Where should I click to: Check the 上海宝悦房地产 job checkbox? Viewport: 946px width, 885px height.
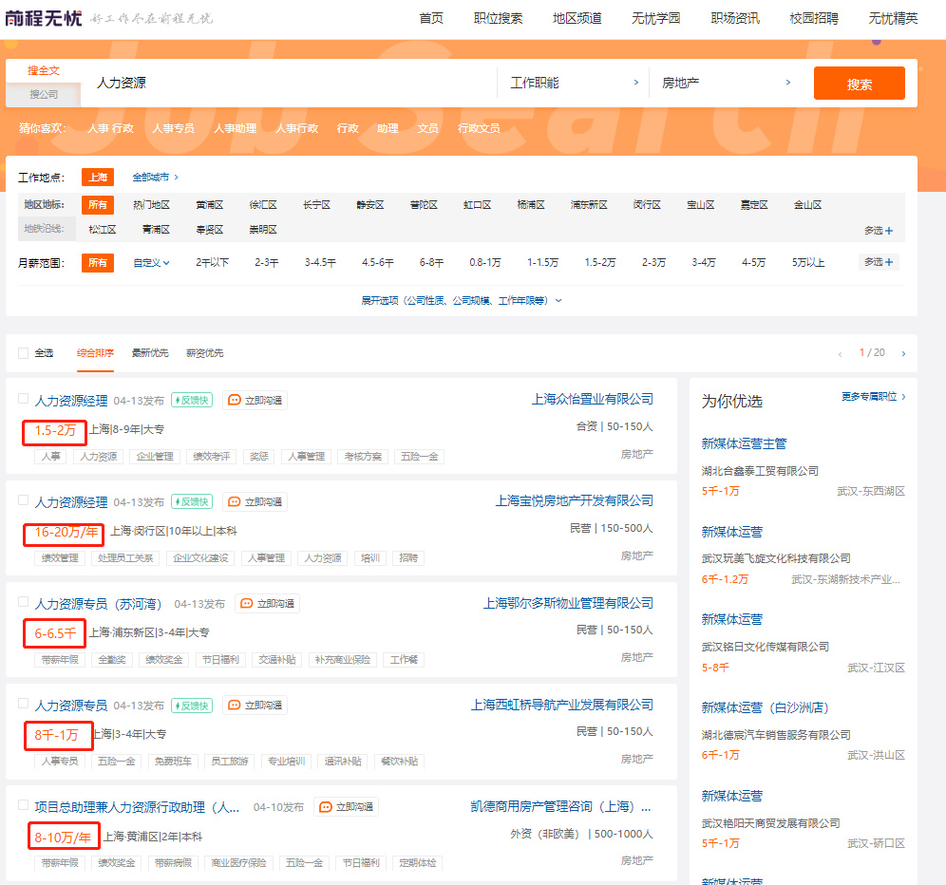click(23, 500)
